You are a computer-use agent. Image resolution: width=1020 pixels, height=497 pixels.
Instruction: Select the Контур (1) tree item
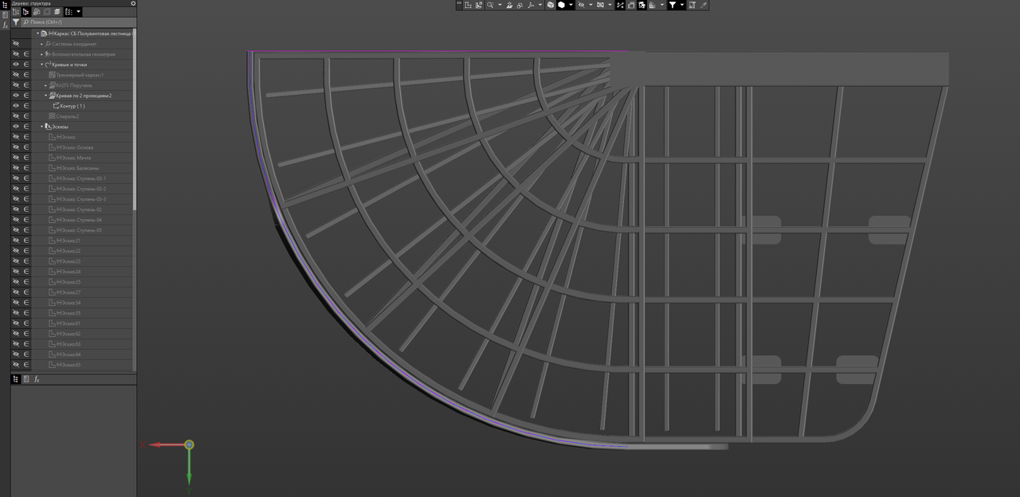click(73, 106)
